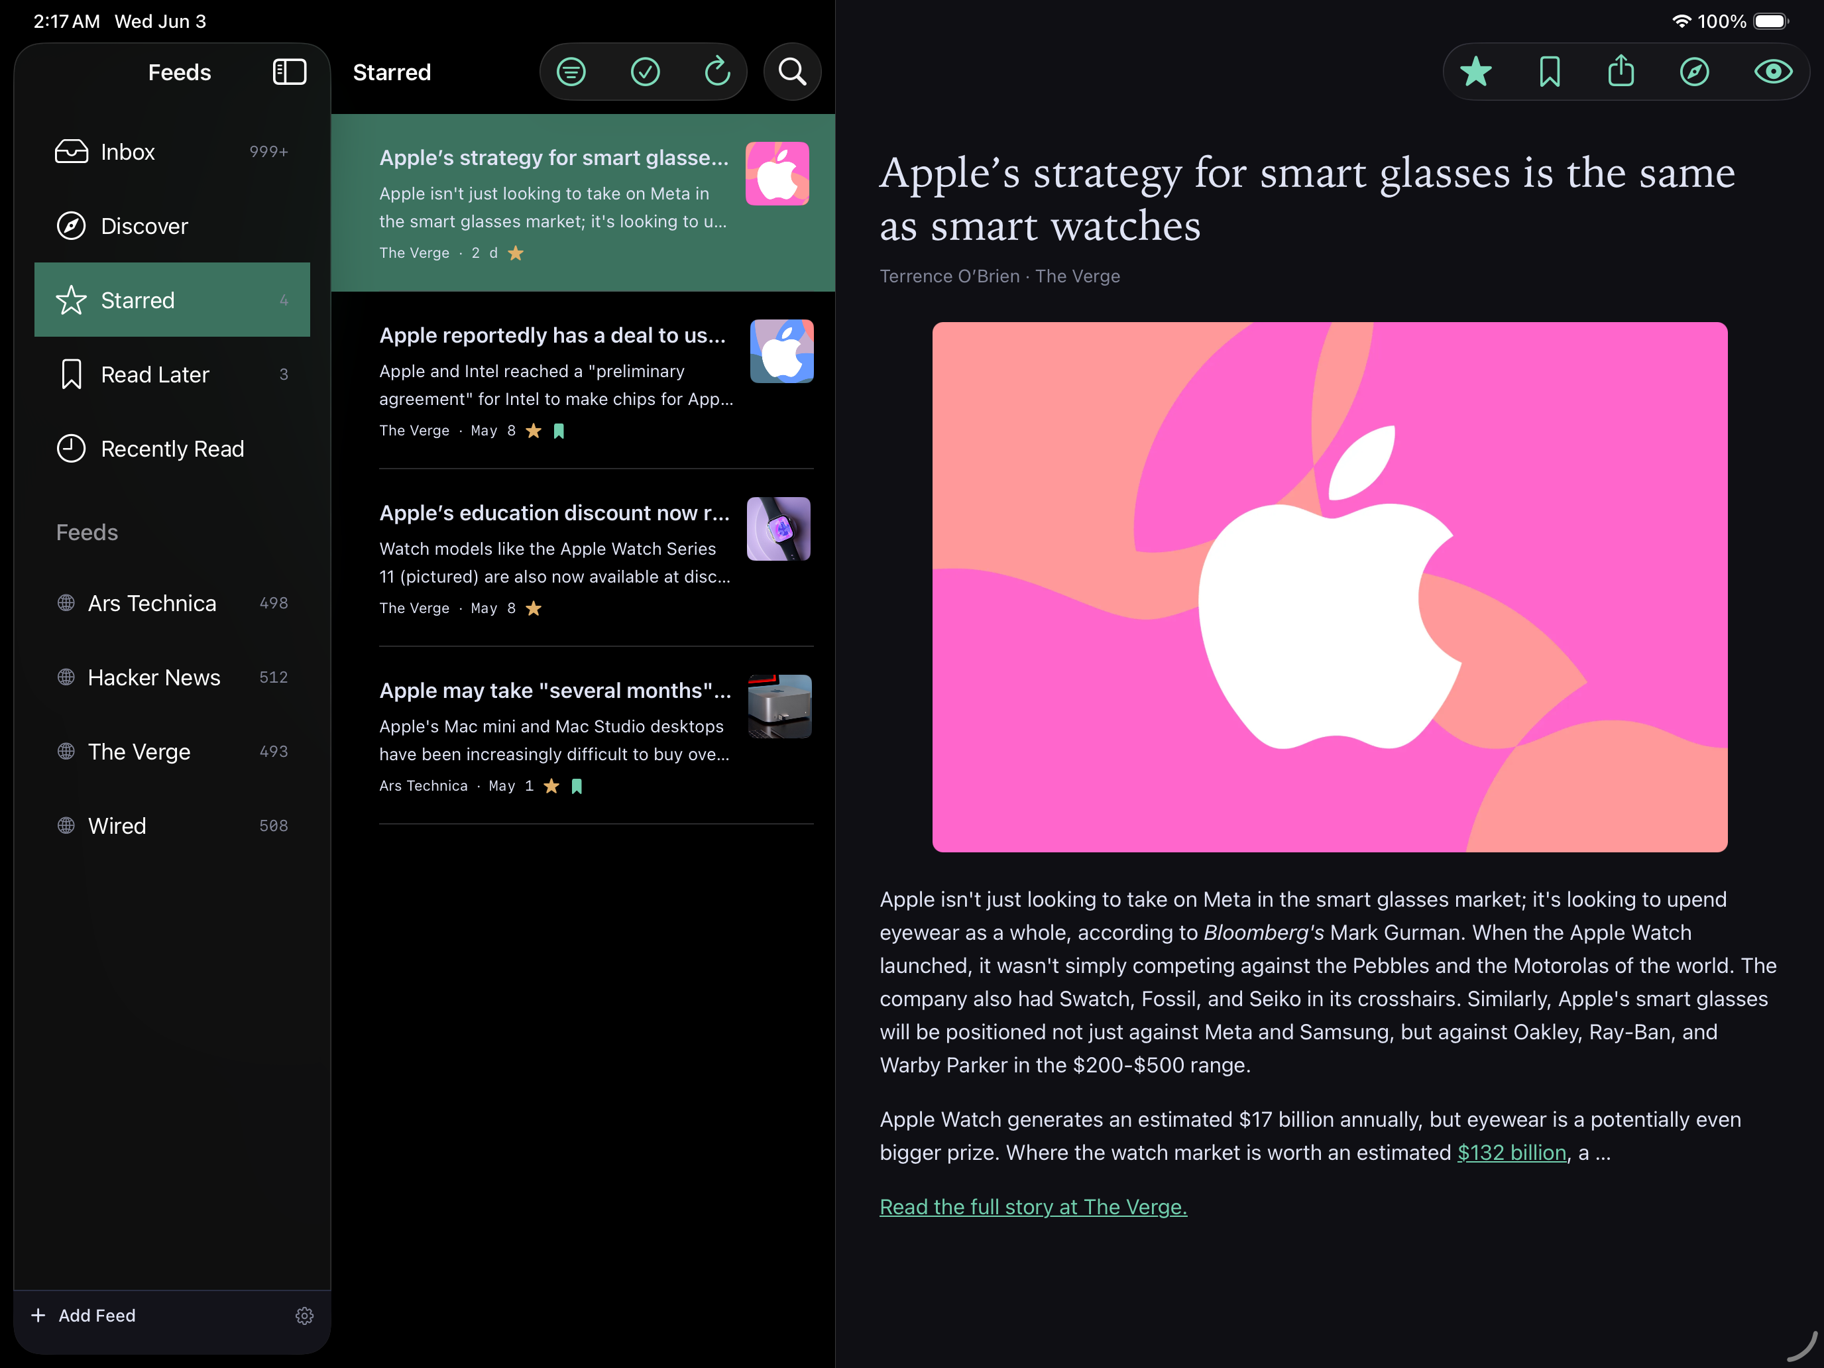Click bookmark on Intel deal article row
The image size is (1824, 1368).
tap(559, 430)
